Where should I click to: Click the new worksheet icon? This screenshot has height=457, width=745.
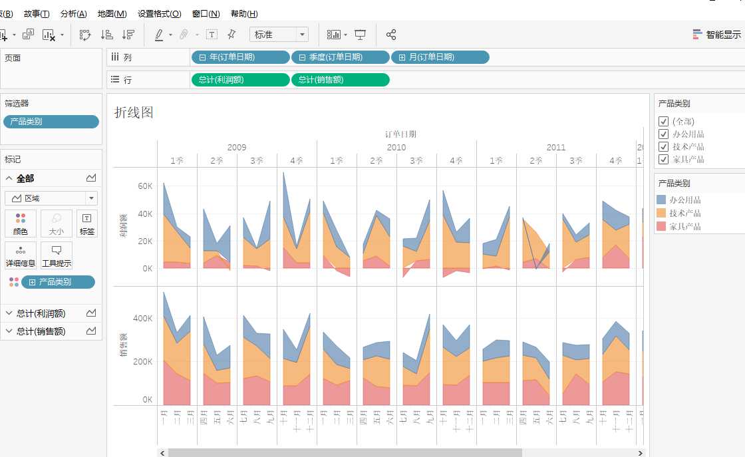click(3, 35)
